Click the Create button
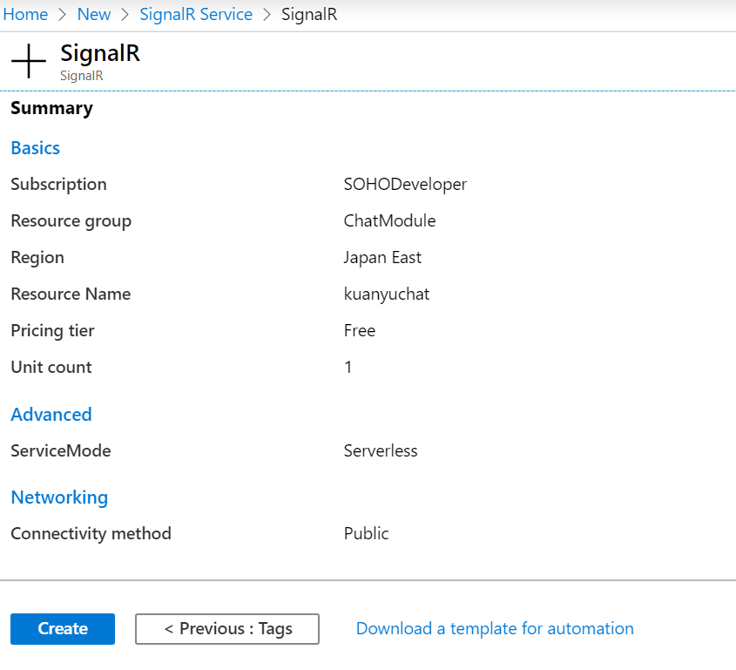 click(63, 629)
